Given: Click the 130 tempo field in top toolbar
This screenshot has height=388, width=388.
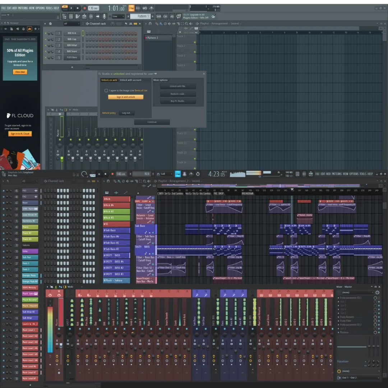Looking at the screenshot, I should (x=93, y=8).
